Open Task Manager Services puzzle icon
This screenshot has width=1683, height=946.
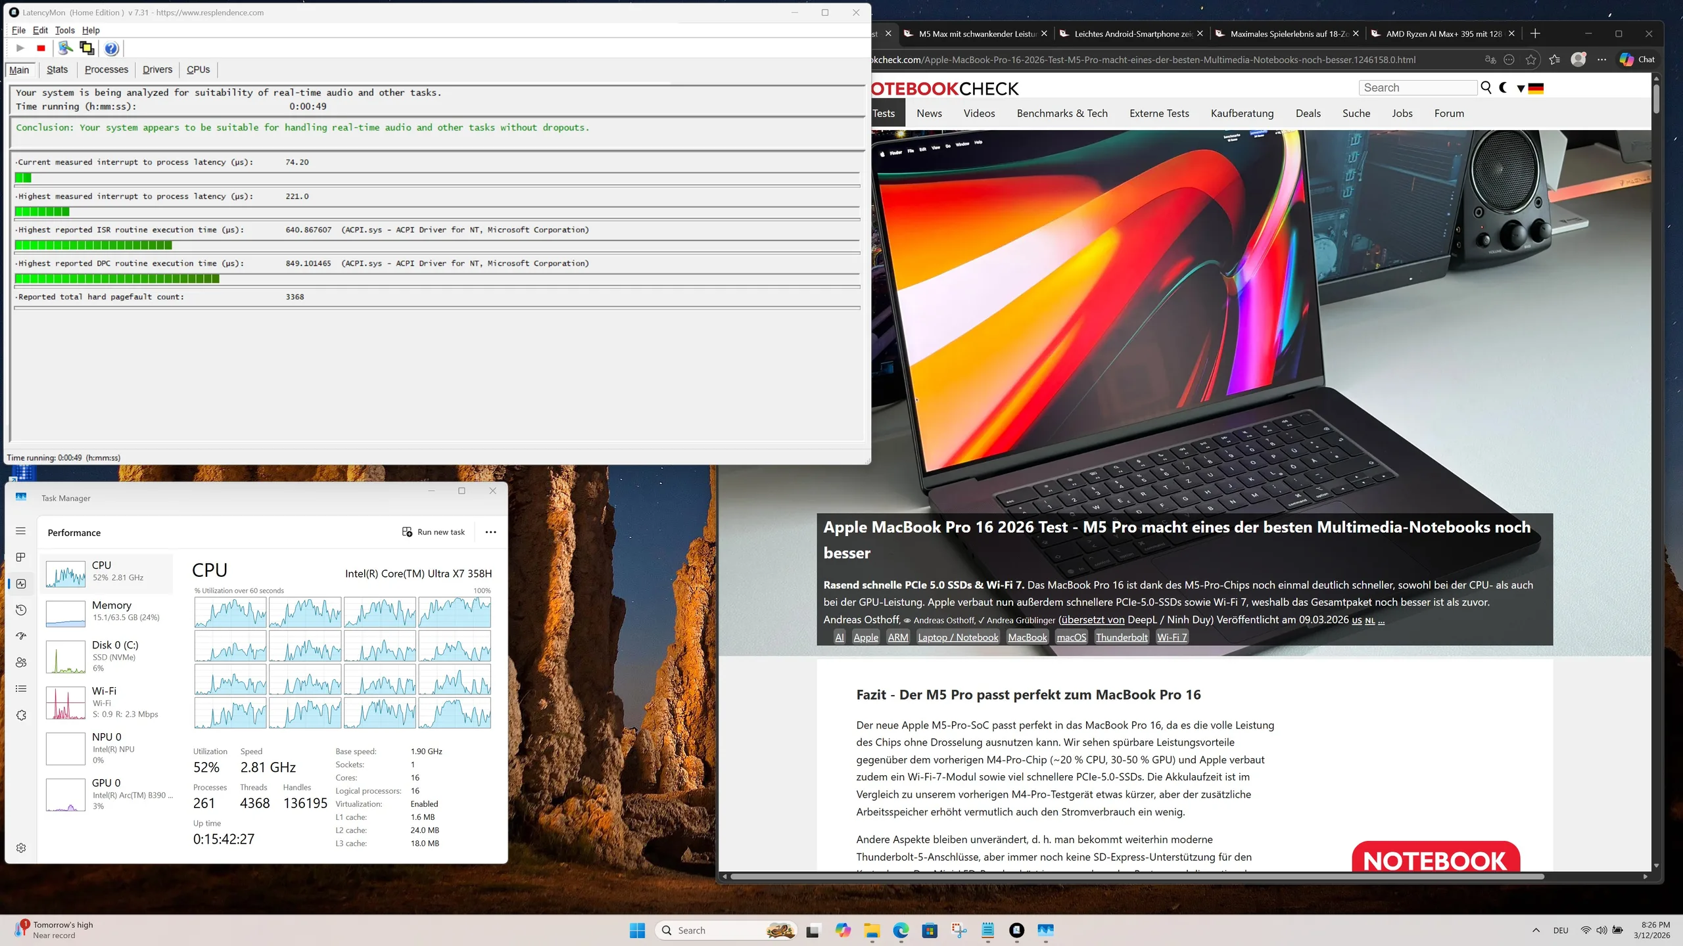[x=21, y=715]
